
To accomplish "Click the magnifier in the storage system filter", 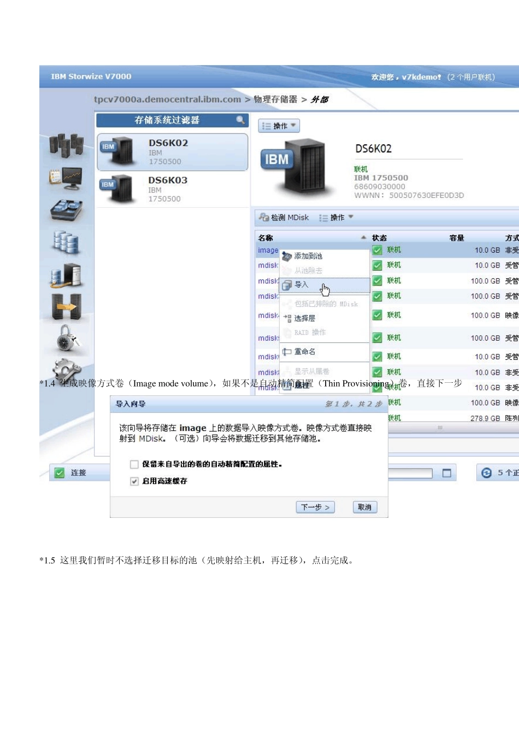I will [x=240, y=120].
